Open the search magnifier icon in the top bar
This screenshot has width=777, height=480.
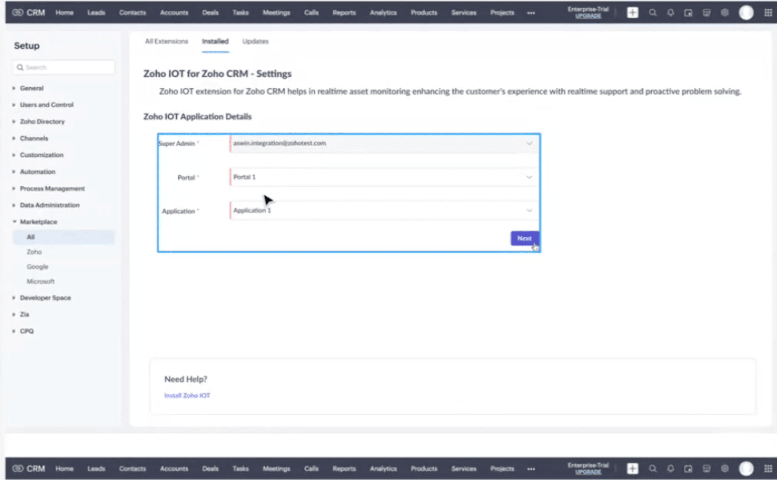point(653,13)
